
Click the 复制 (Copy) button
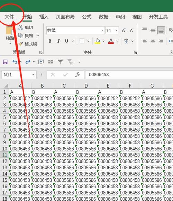(x=26, y=36)
